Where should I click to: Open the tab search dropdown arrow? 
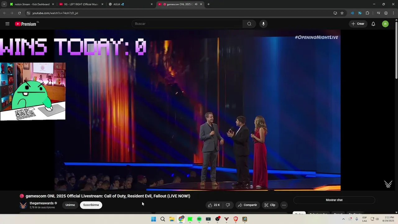[4, 4]
